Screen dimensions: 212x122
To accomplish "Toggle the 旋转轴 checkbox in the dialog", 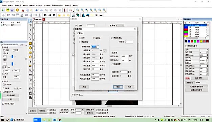I will pyautogui.click(x=94, y=38).
